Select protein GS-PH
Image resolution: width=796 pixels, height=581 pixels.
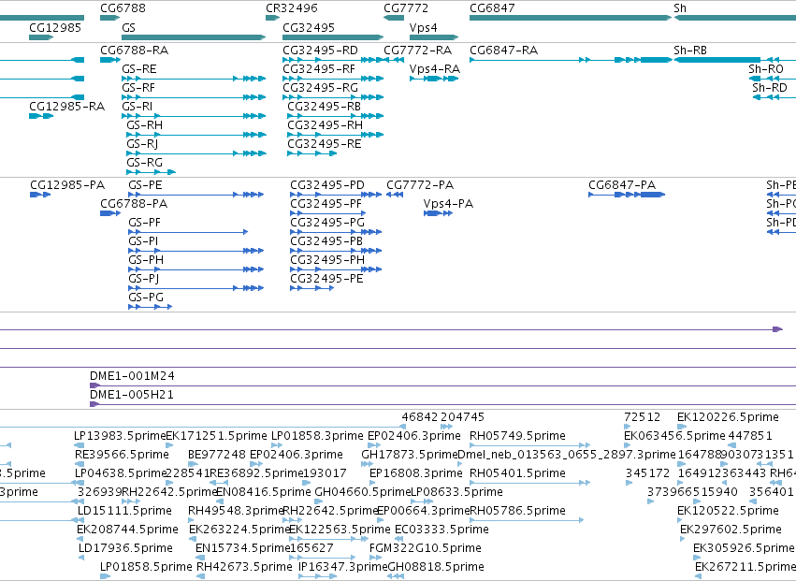click(x=195, y=269)
